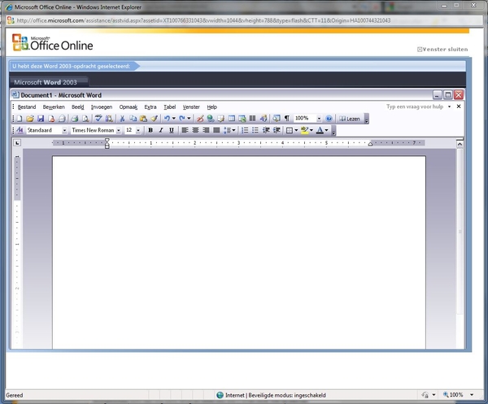This screenshot has width=488, height=404.
Task: Insert a hyperlink with the globe icon
Action: (x=211, y=119)
